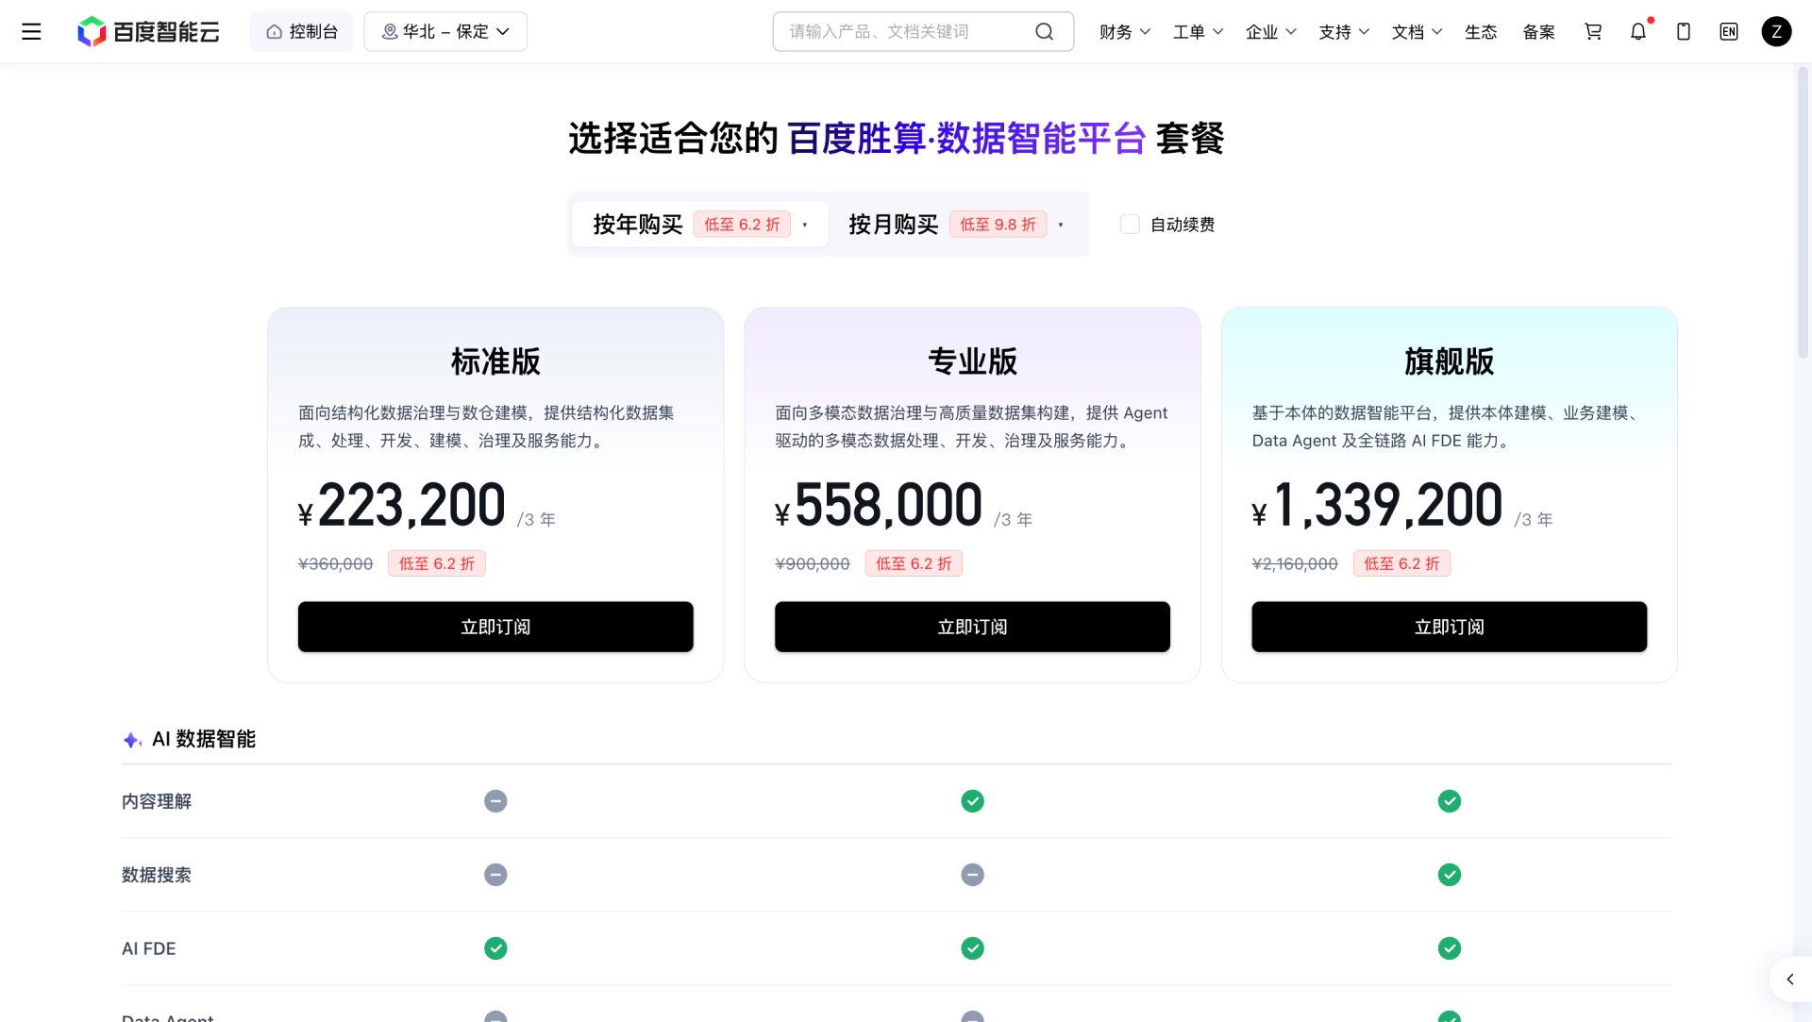Switch language with EN icon
The height and width of the screenshot is (1022, 1812).
pos(1729,31)
